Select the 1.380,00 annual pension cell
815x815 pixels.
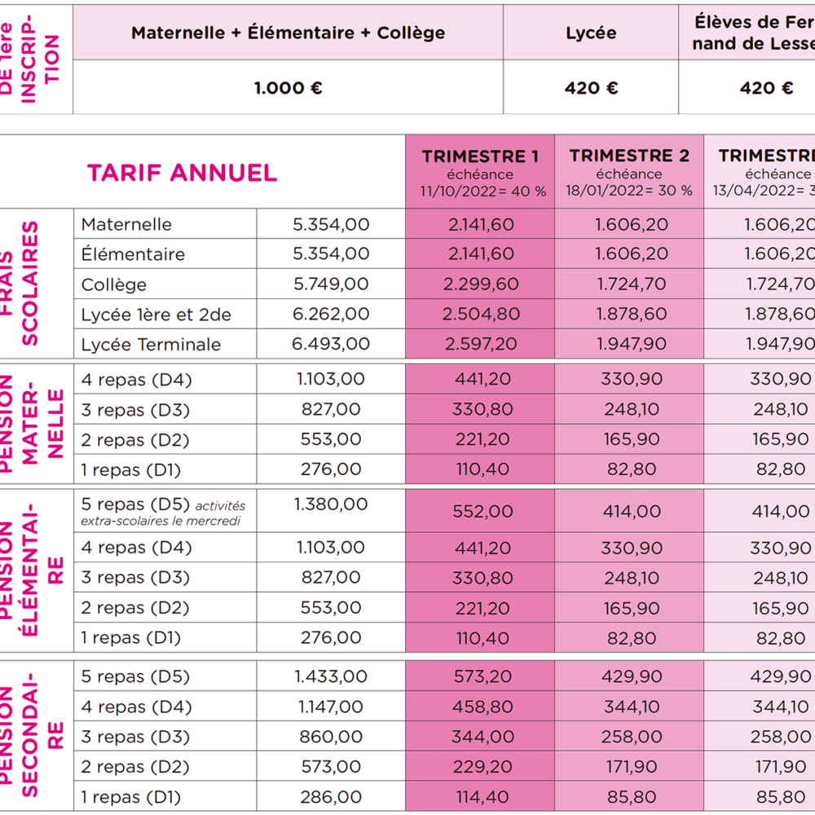330,504
